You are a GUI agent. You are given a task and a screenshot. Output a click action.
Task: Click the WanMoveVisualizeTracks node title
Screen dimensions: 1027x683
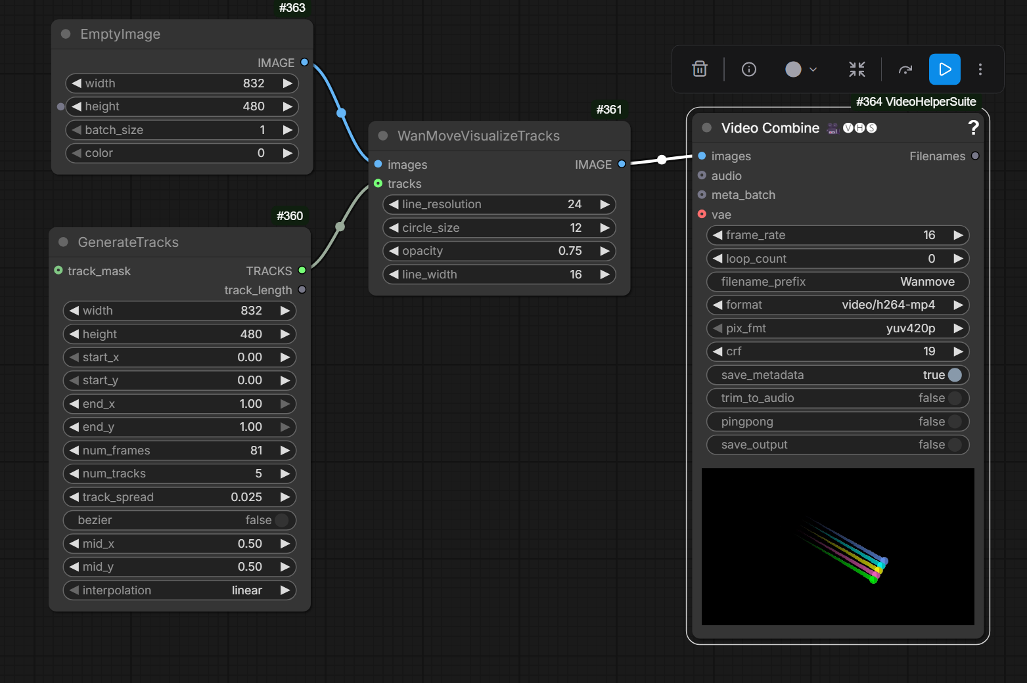[478, 136]
